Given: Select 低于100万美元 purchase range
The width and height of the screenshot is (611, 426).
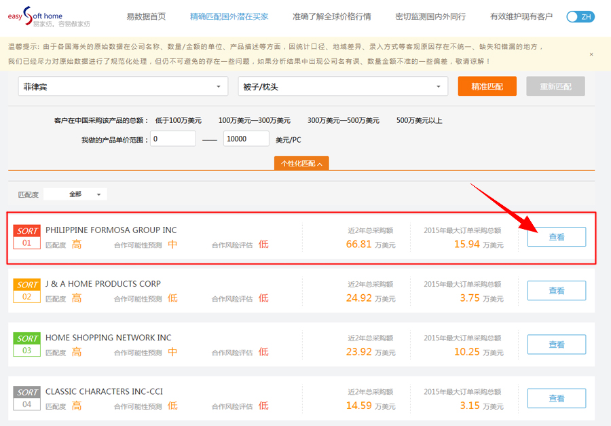Looking at the screenshot, I should (x=178, y=120).
